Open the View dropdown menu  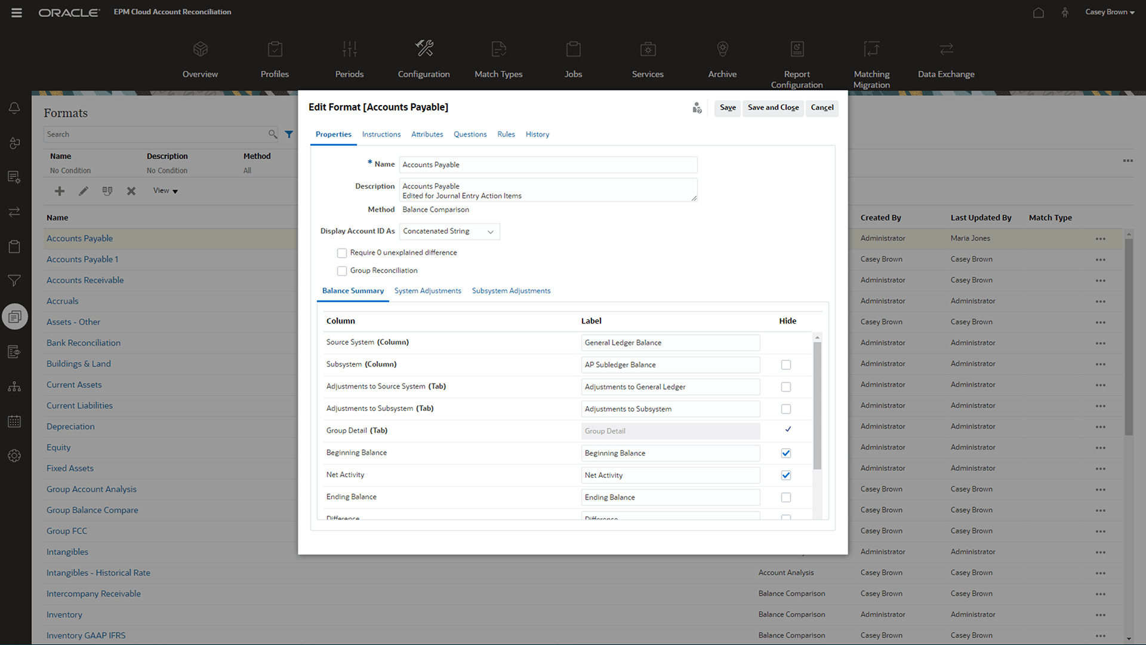click(x=165, y=191)
